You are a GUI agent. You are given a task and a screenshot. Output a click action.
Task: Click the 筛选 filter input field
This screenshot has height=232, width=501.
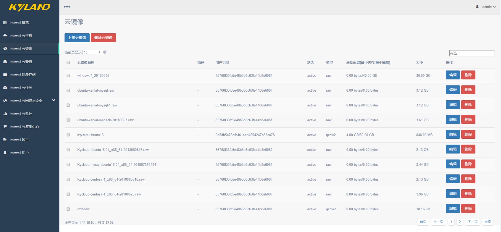click(471, 53)
